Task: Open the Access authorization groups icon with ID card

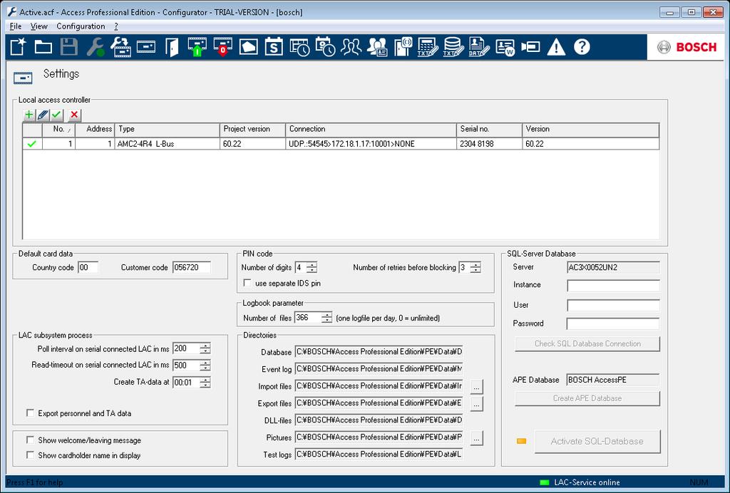Action: pyautogui.click(x=377, y=47)
